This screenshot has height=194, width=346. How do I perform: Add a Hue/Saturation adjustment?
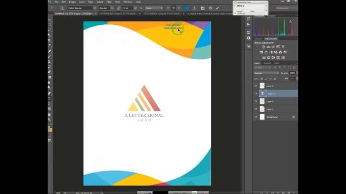point(261,52)
